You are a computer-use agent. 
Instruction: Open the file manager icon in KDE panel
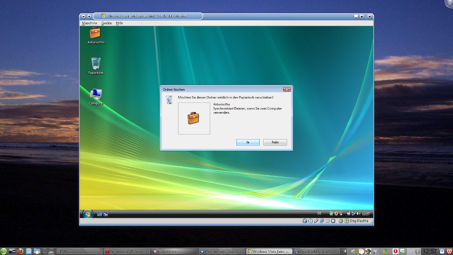tap(28, 251)
